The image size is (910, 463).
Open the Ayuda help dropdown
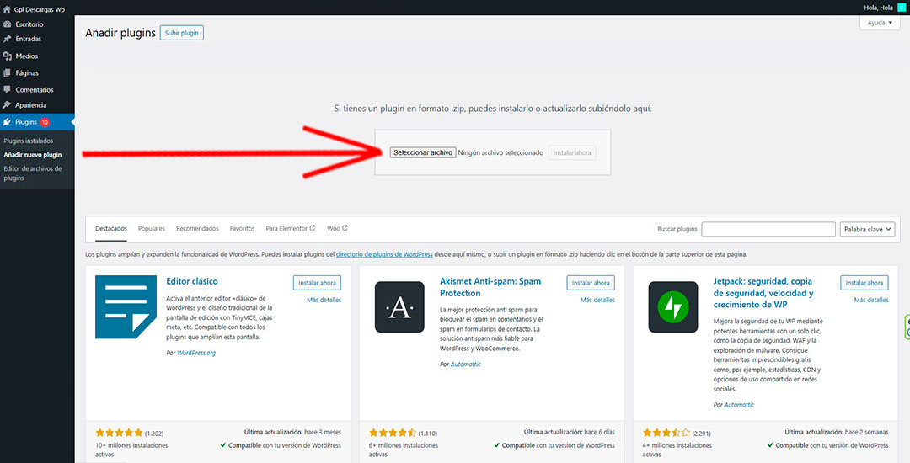(879, 23)
